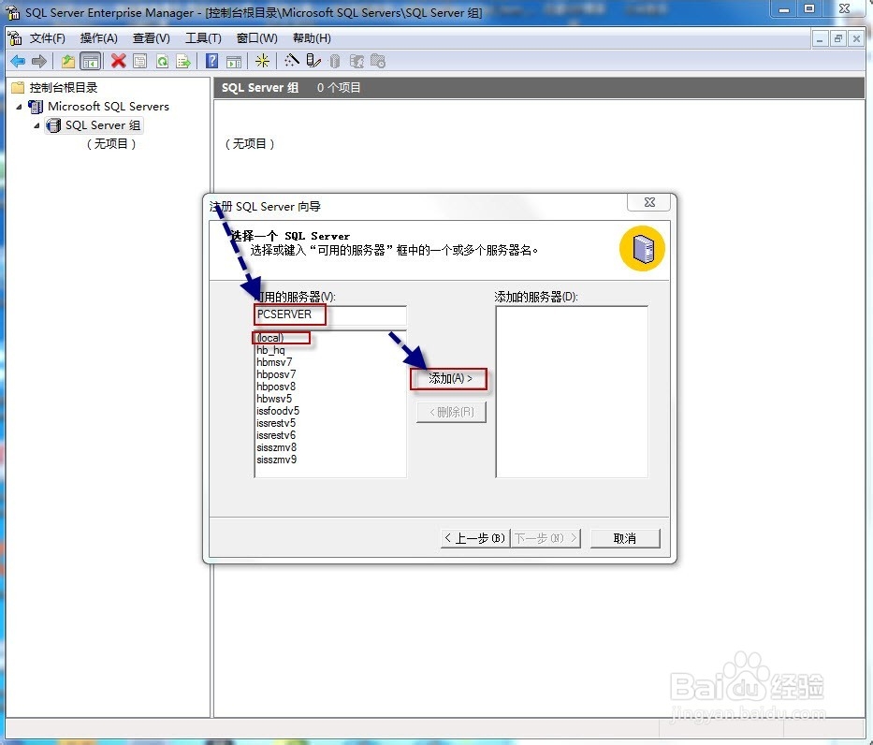Click the 添加(A) > button
The height and width of the screenshot is (745, 873).
[449, 379]
